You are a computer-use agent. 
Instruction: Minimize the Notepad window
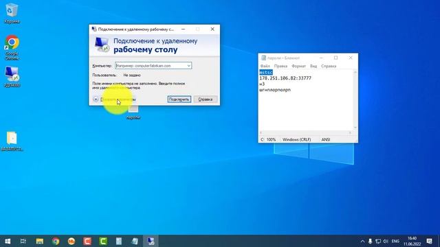(x=321, y=58)
